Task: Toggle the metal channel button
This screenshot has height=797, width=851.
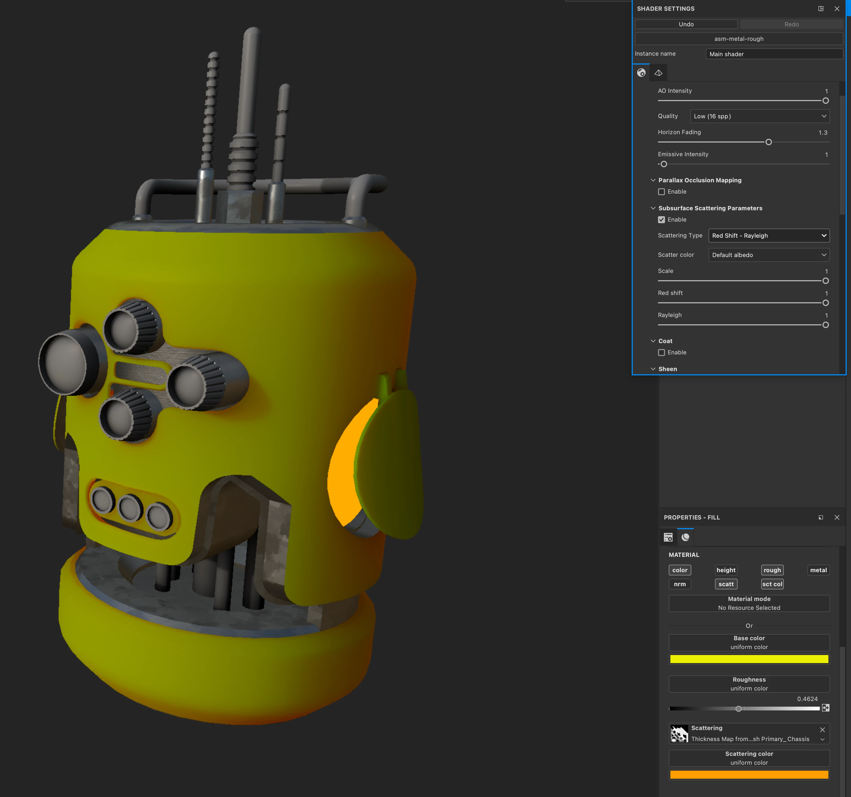Action: 818,570
